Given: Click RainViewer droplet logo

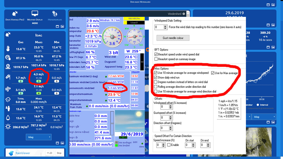Looking at the screenshot, I should click(11, 153).
